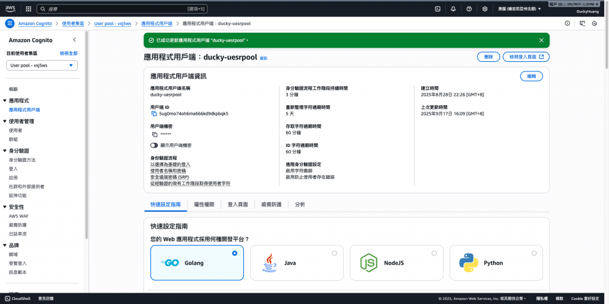Collapse the Amazon Cognito side panel
This screenshot has width=609, height=304.
pyautogui.click(x=74, y=40)
